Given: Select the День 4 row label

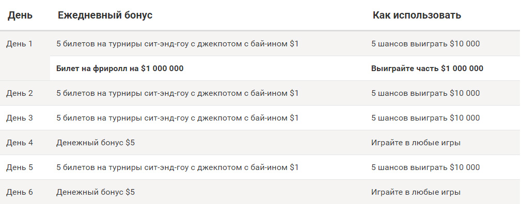Looking at the screenshot, I should [x=20, y=143].
